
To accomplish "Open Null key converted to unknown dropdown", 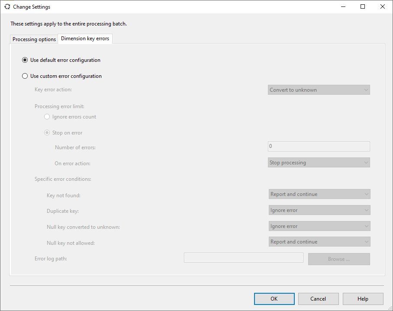I will [x=319, y=226].
